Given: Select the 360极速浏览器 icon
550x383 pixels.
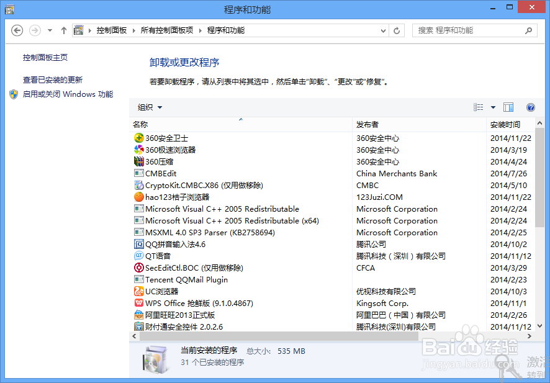Looking at the screenshot, I should tap(139, 150).
